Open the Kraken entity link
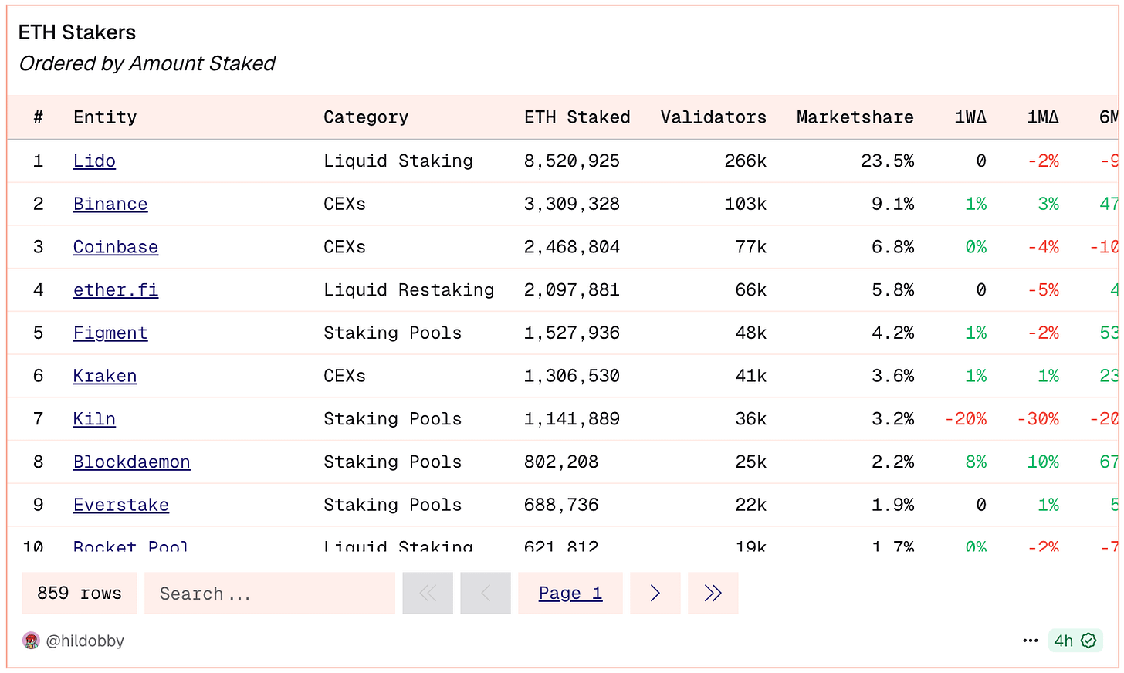The image size is (1124, 673). coord(105,376)
